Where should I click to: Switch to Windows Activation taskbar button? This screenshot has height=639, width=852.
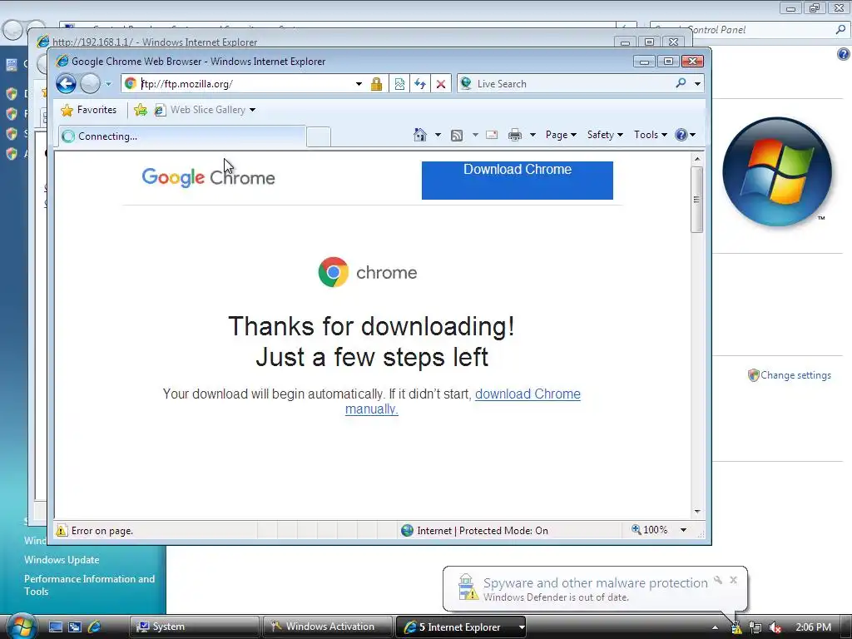pyautogui.click(x=328, y=627)
